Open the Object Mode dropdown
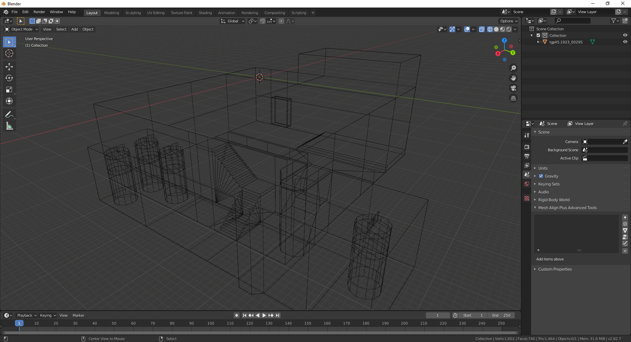Image resolution: width=631 pixels, height=342 pixels. [x=22, y=29]
